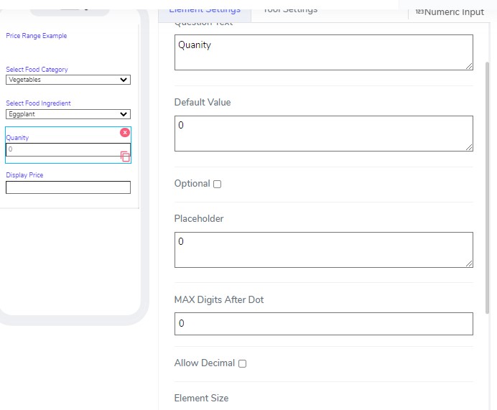Click the Price Range Example title
The width and height of the screenshot is (497, 410).
pyautogui.click(x=37, y=36)
